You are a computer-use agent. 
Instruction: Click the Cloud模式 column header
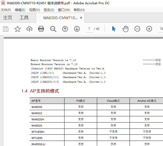(113, 101)
